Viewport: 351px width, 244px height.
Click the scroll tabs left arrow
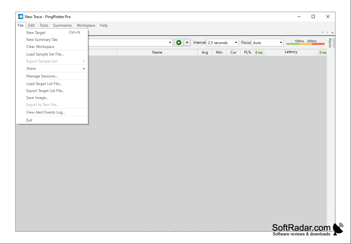click(x=322, y=32)
